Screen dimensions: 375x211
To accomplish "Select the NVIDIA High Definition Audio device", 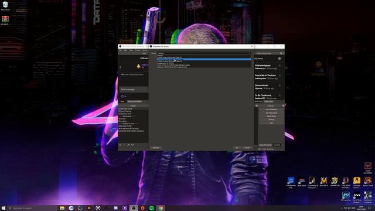I will (x=204, y=65).
